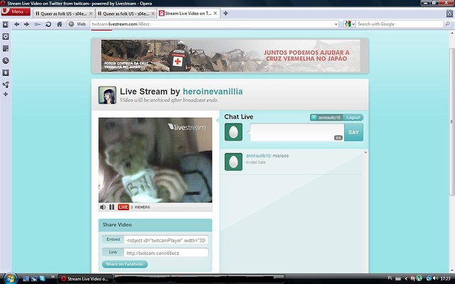455x284 pixels.
Task: Open the Opera Menu button
Action: tap(16, 11)
